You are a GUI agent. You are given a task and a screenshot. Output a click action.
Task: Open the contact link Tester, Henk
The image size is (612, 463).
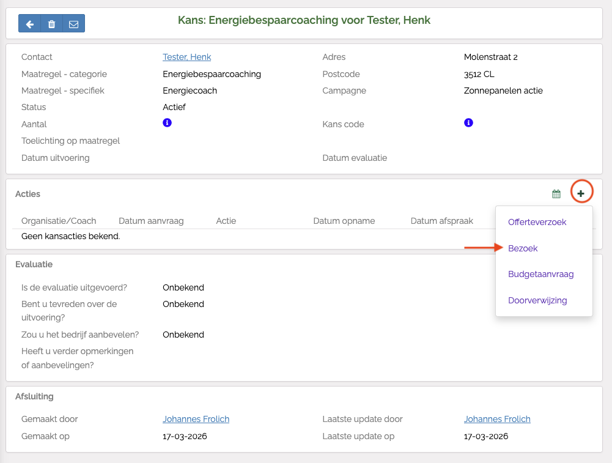pyautogui.click(x=186, y=57)
